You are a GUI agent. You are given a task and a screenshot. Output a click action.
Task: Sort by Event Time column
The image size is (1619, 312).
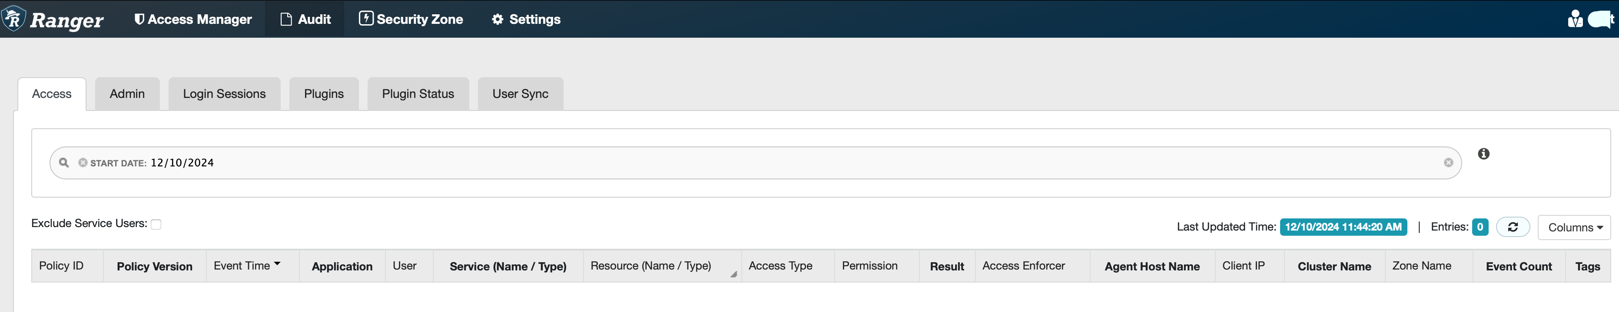coord(246,266)
